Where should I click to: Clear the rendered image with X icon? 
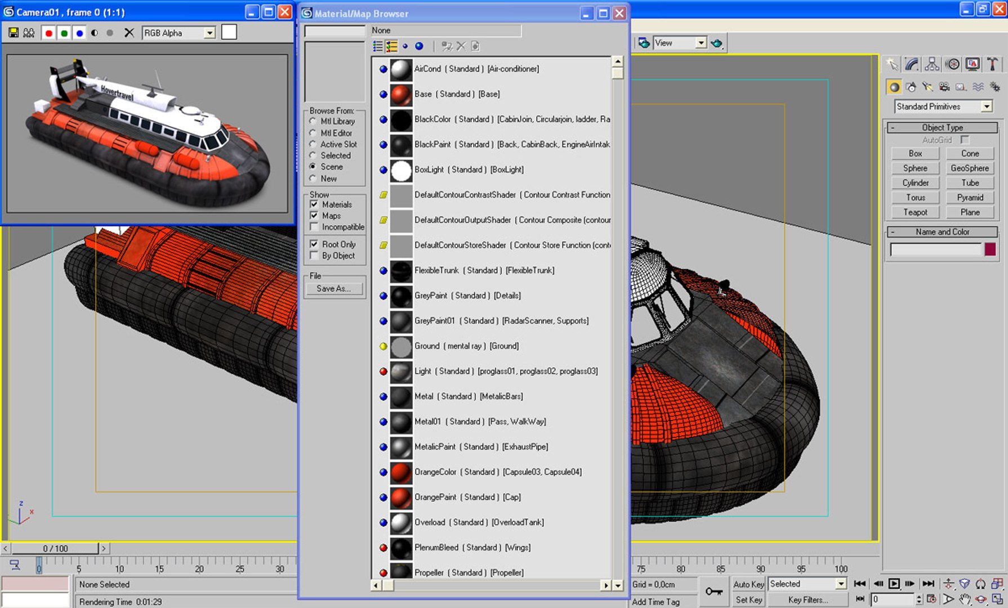129,33
